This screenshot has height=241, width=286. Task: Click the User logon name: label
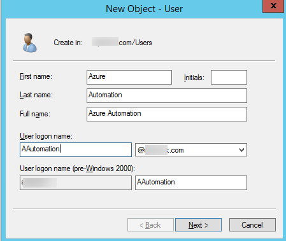(x=46, y=136)
